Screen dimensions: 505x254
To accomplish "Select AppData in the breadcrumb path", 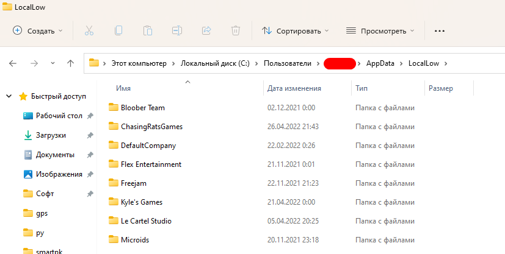I will point(381,63).
